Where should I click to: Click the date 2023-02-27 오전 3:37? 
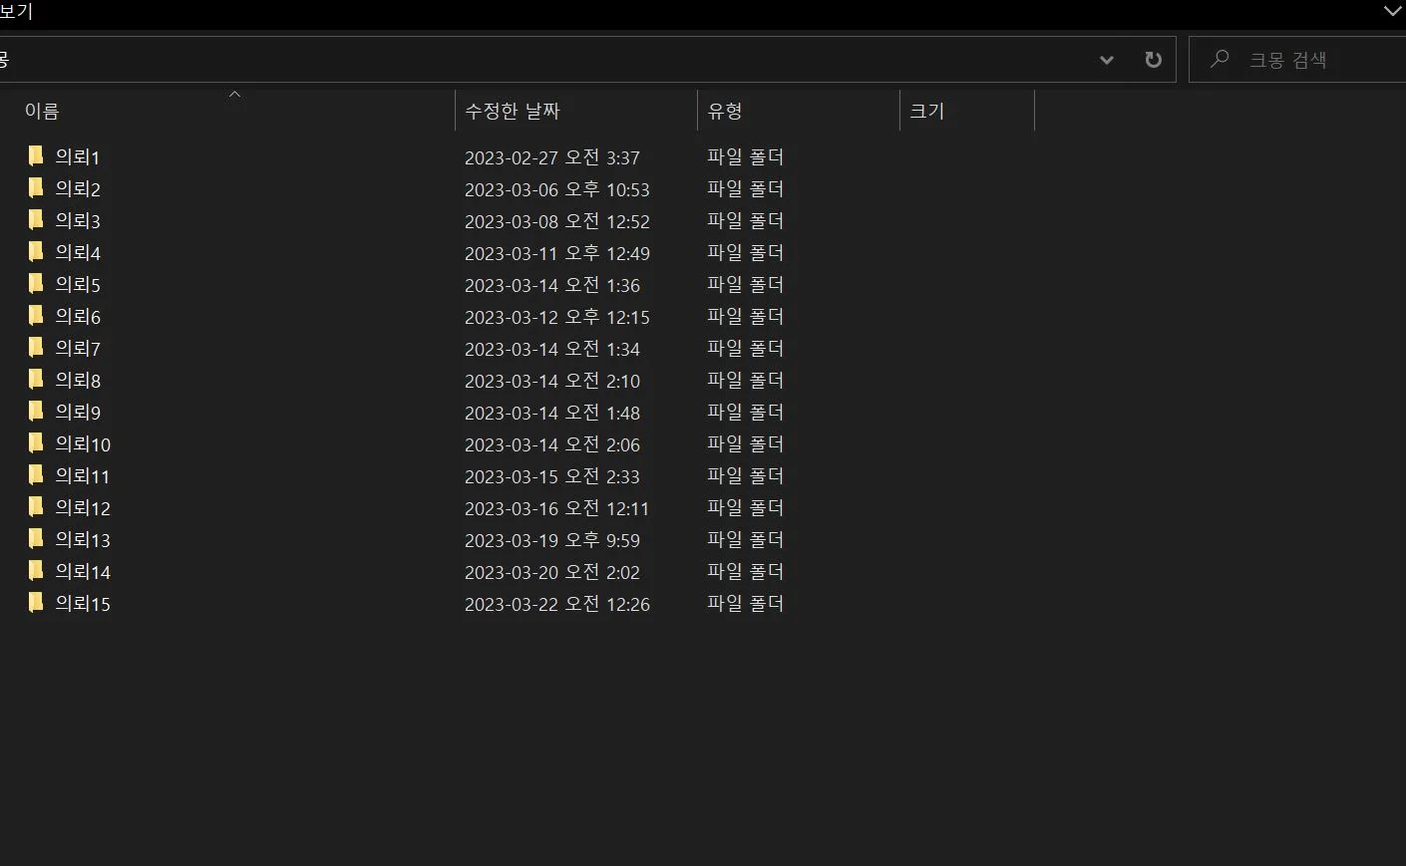click(x=552, y=157)
